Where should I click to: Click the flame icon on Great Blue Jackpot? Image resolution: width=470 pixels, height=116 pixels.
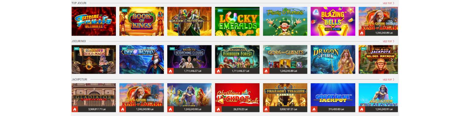[x=314, y=109]
